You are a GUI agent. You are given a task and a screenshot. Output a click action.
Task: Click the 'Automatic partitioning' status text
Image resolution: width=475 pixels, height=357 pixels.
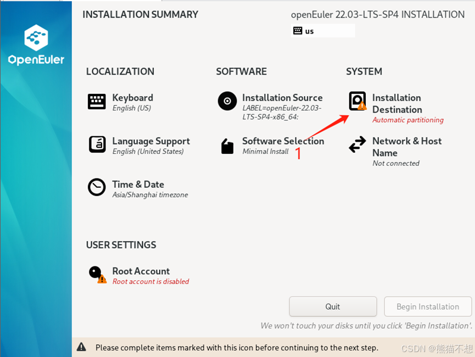[408, 120]
